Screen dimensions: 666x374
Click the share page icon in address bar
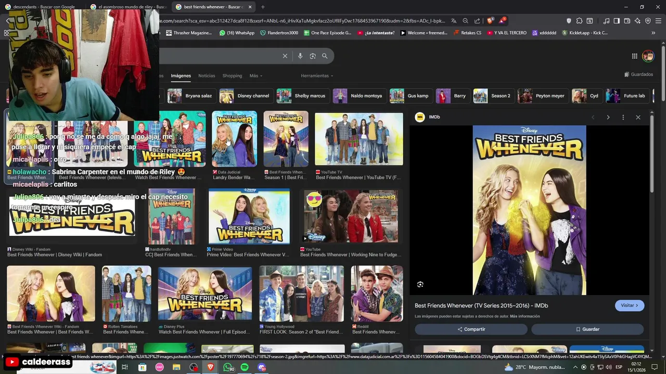477,21
